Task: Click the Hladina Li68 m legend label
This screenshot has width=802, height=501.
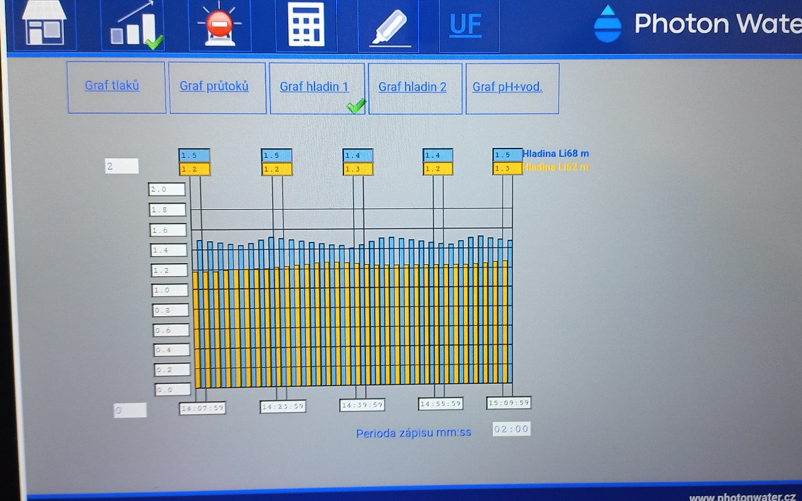Action: [556, 153]
